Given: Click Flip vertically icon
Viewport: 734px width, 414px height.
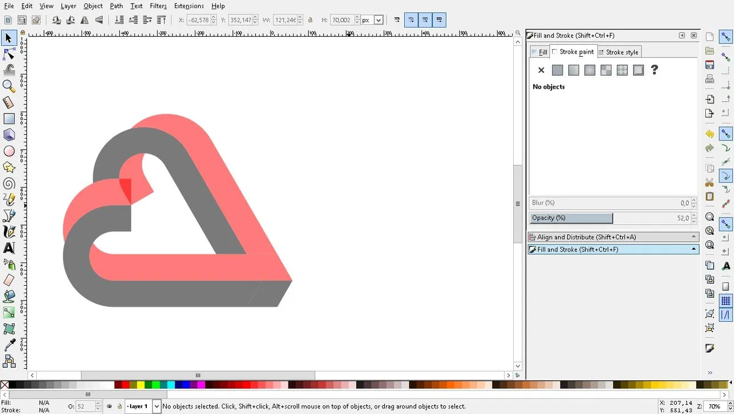Looking at the screenshot, I should click(99, 20).
